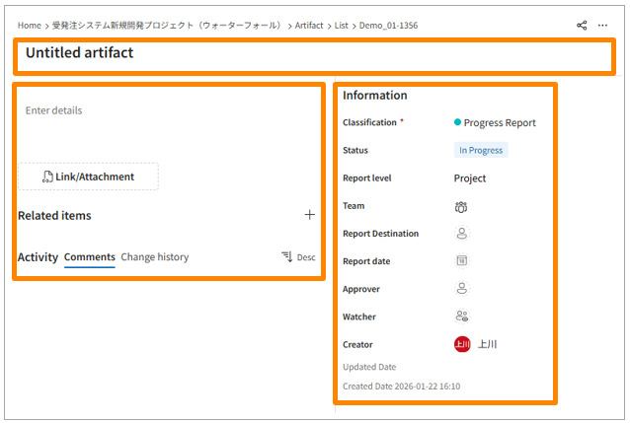Open the Report date calendar icon

click(461, 261)
